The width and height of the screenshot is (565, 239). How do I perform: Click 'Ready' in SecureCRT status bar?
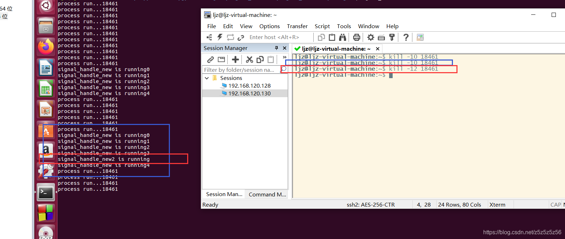(210, 205)
